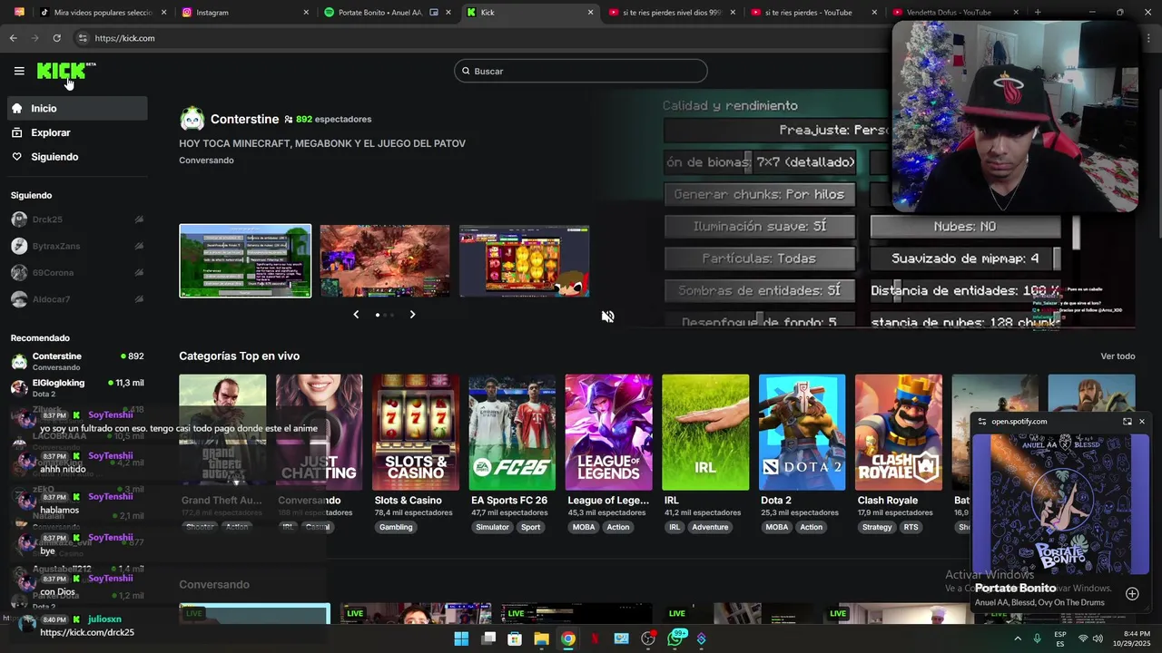Open recommended channel ElGlogloking
The width and height of the screenshot is (1162, 653).
(x=76, y=387)
